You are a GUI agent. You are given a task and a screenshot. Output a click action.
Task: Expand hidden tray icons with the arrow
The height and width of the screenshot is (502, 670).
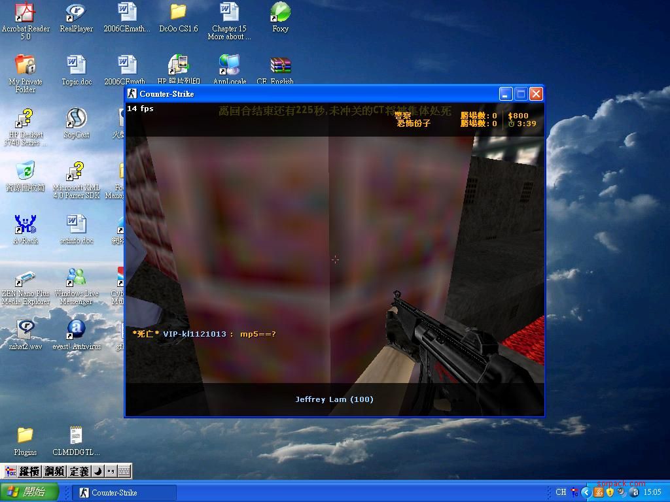pyautogui.click(x=586, y=492)
